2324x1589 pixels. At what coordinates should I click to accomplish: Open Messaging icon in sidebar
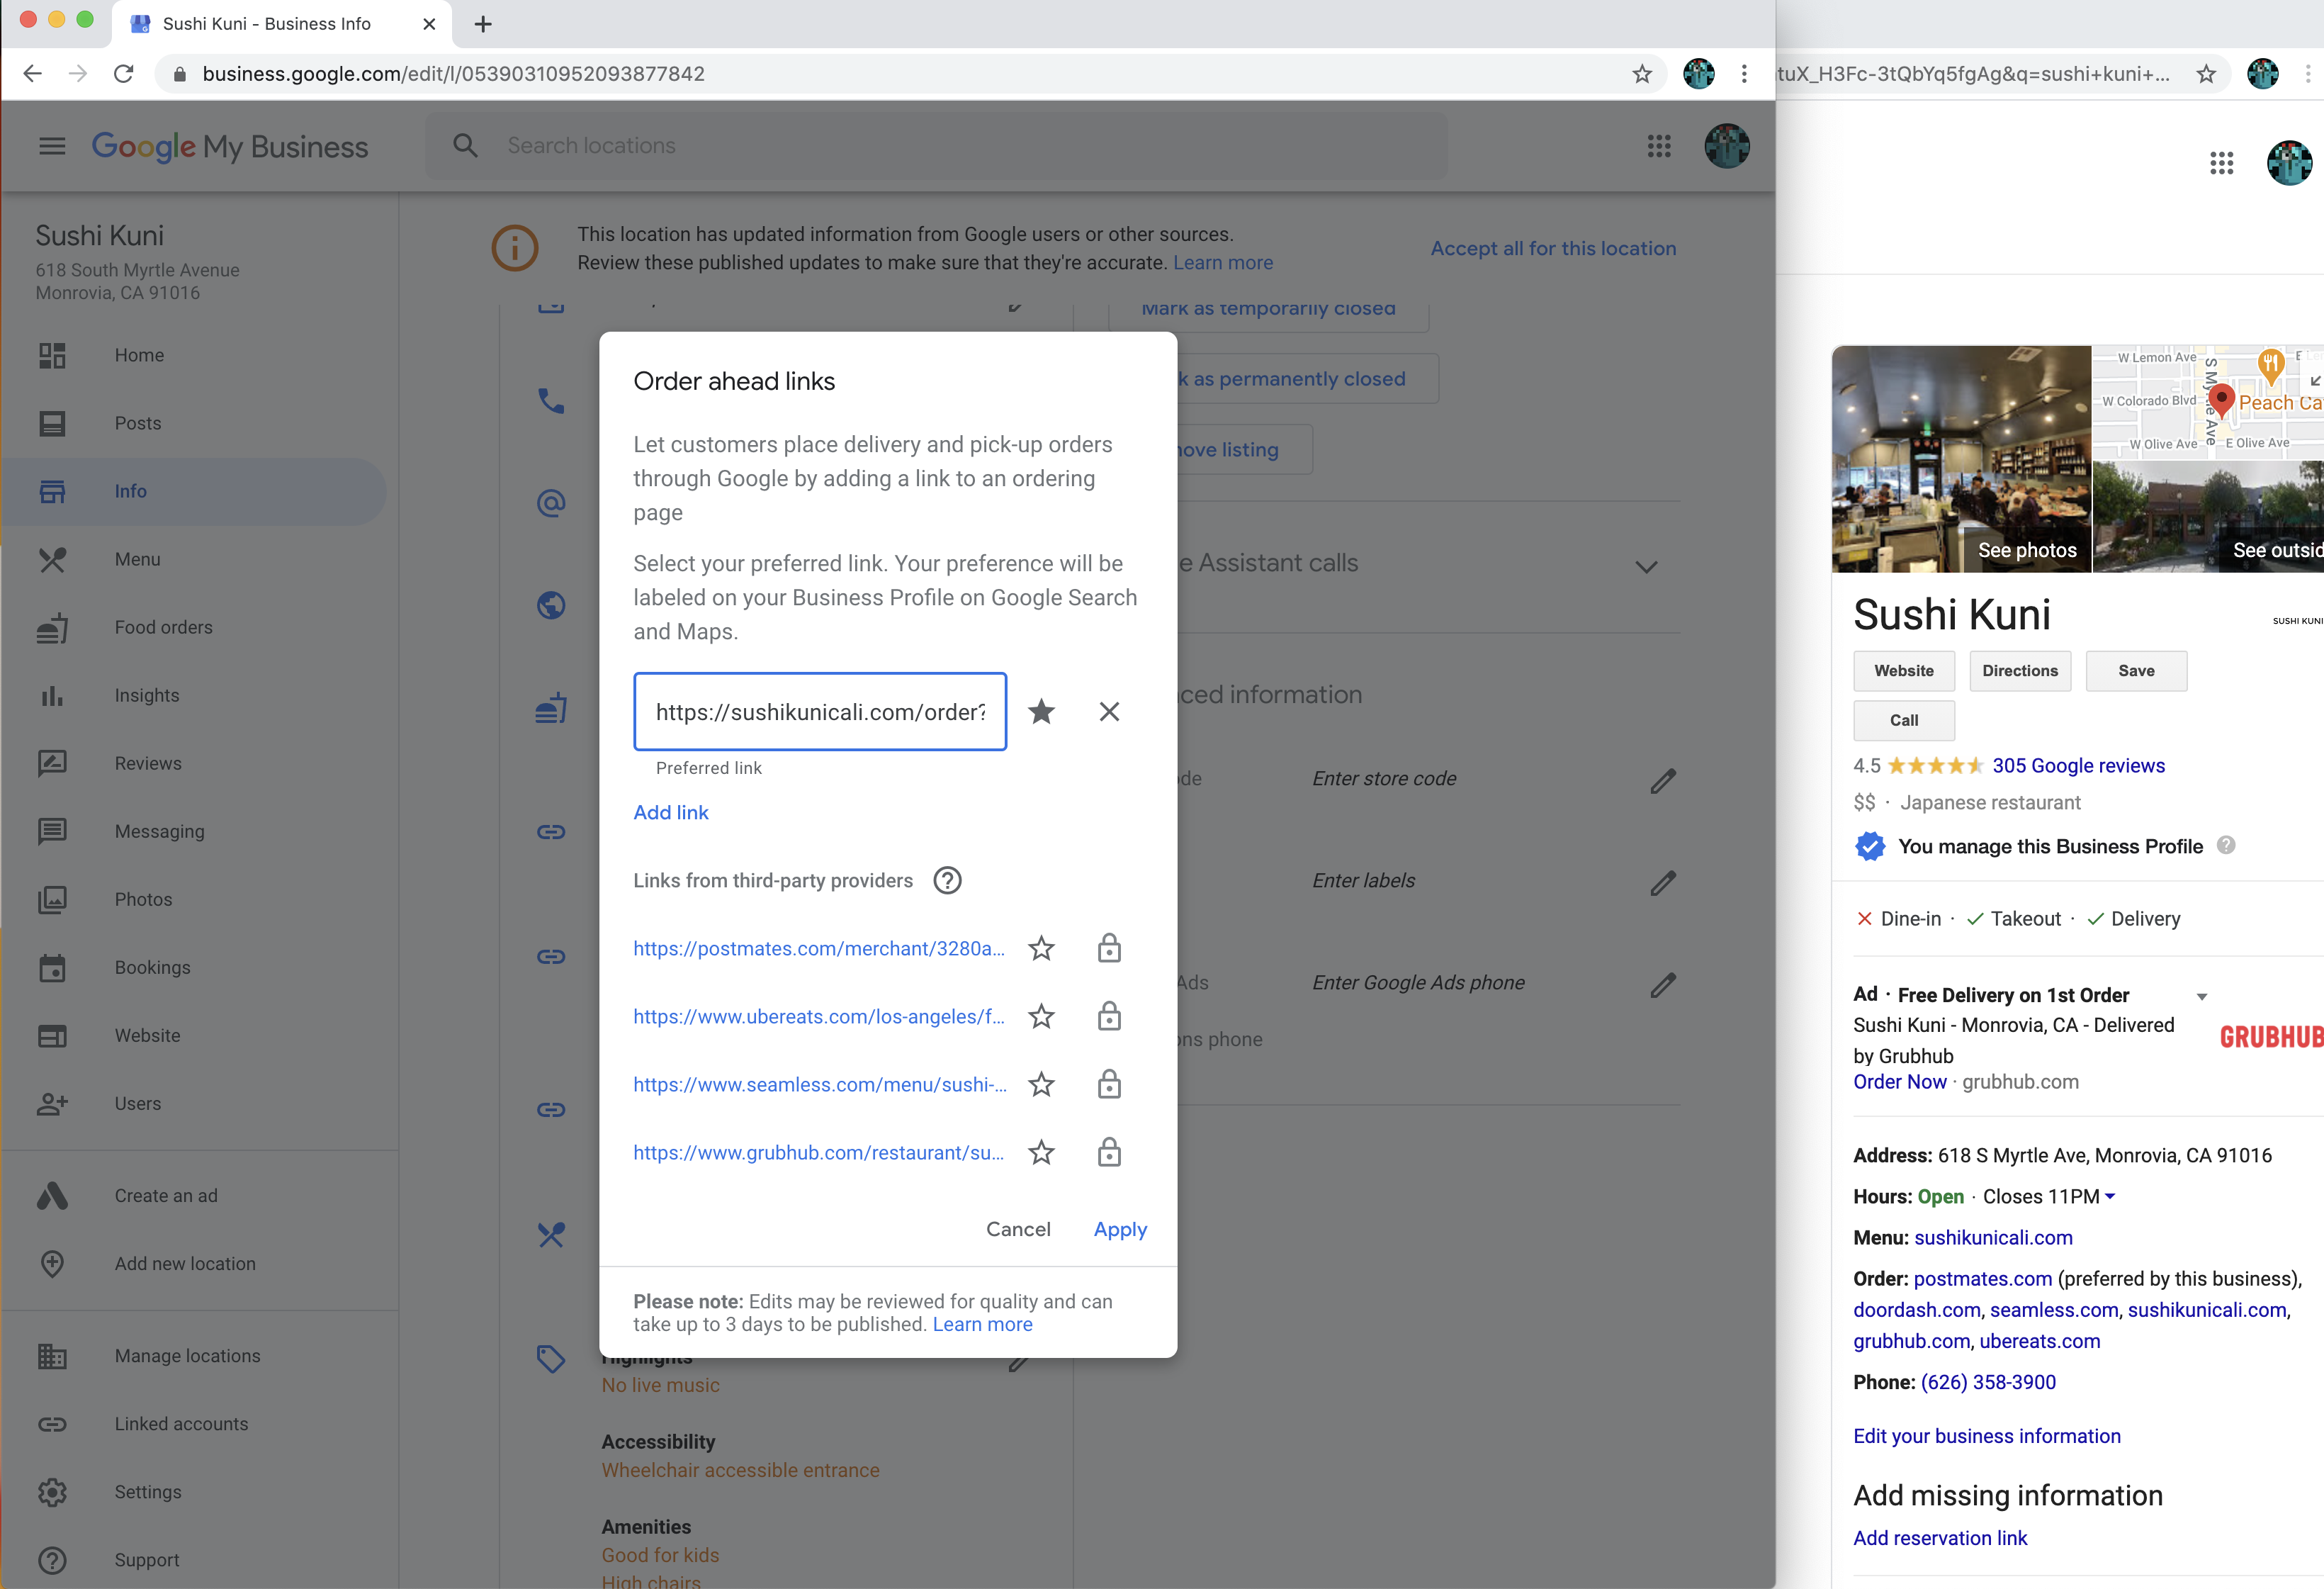pyautogui.click(x=52, y=831)
